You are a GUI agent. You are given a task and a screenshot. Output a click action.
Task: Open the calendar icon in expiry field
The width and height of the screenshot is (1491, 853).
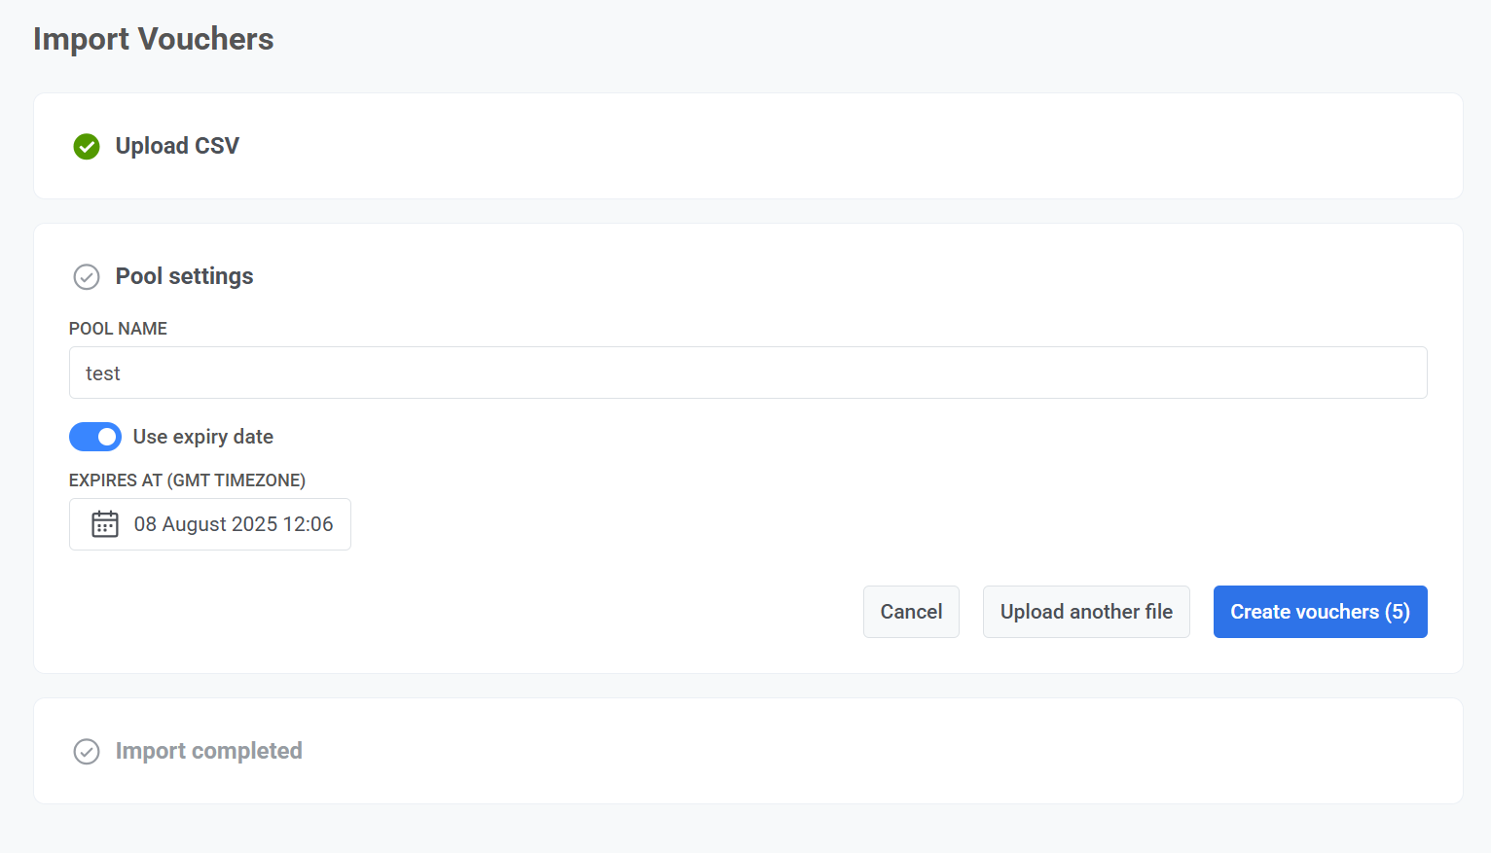click(105, 524)
